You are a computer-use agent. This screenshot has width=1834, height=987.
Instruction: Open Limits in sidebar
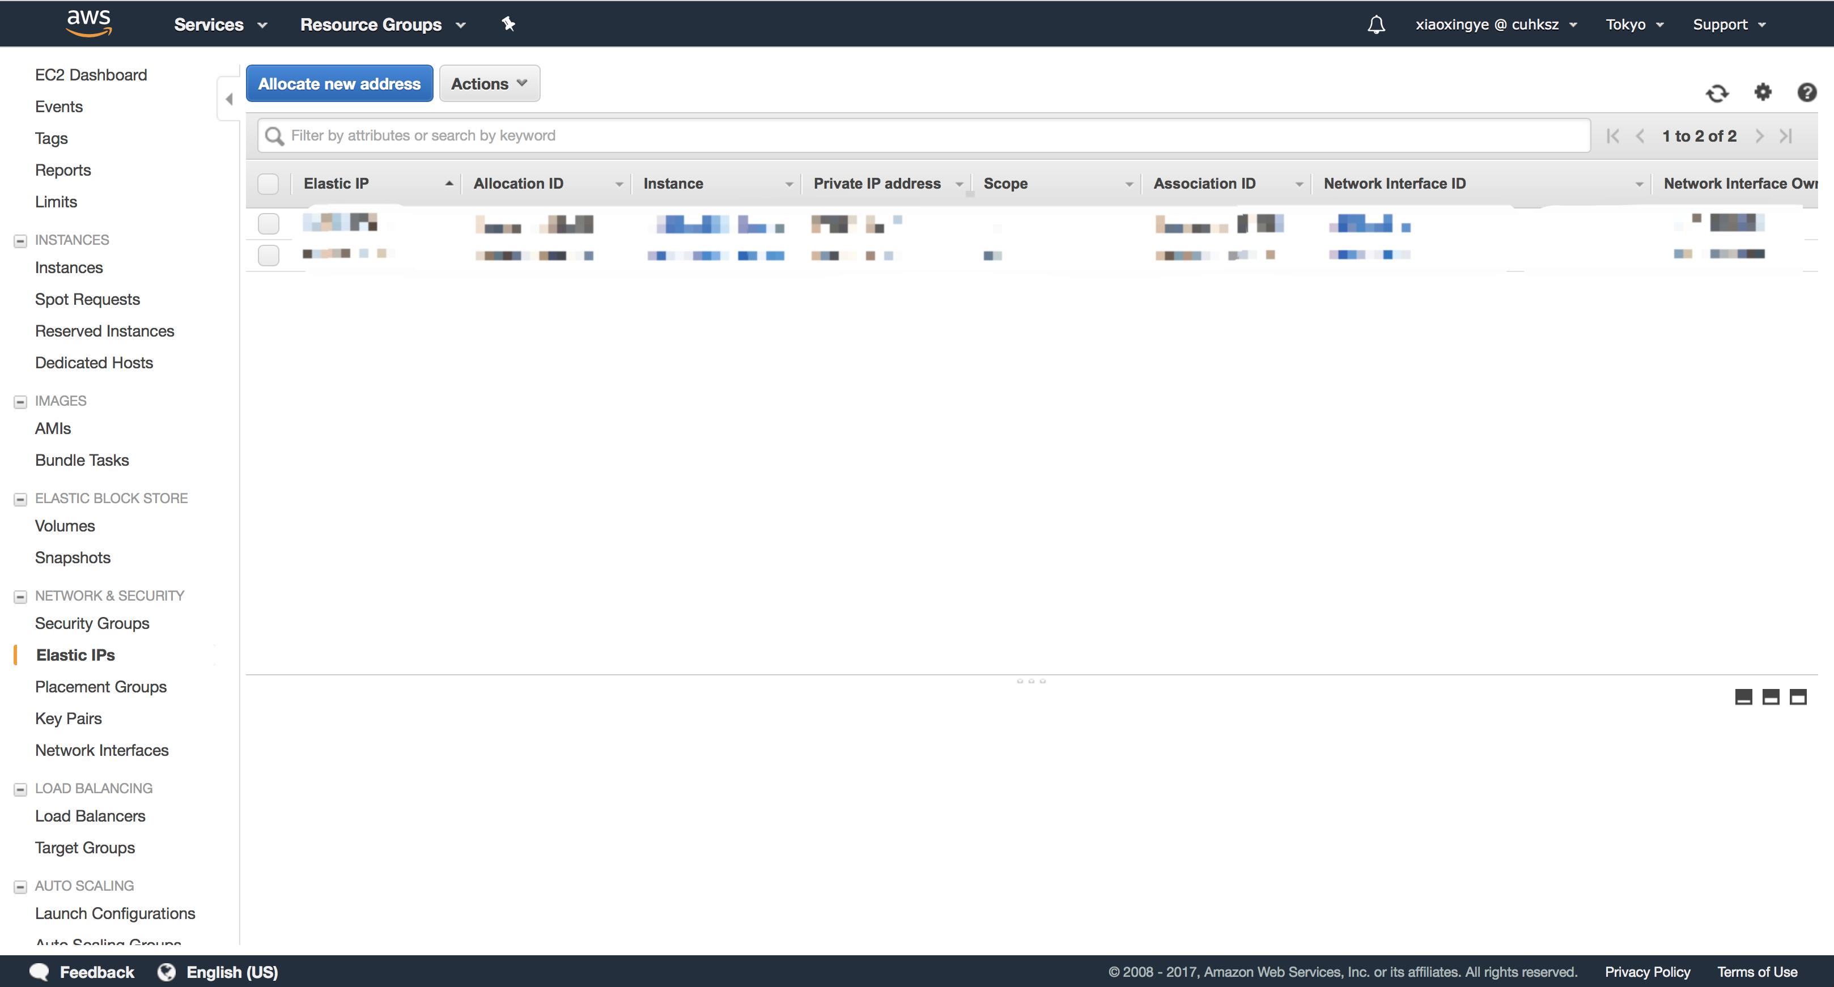[x=56, y=201]
